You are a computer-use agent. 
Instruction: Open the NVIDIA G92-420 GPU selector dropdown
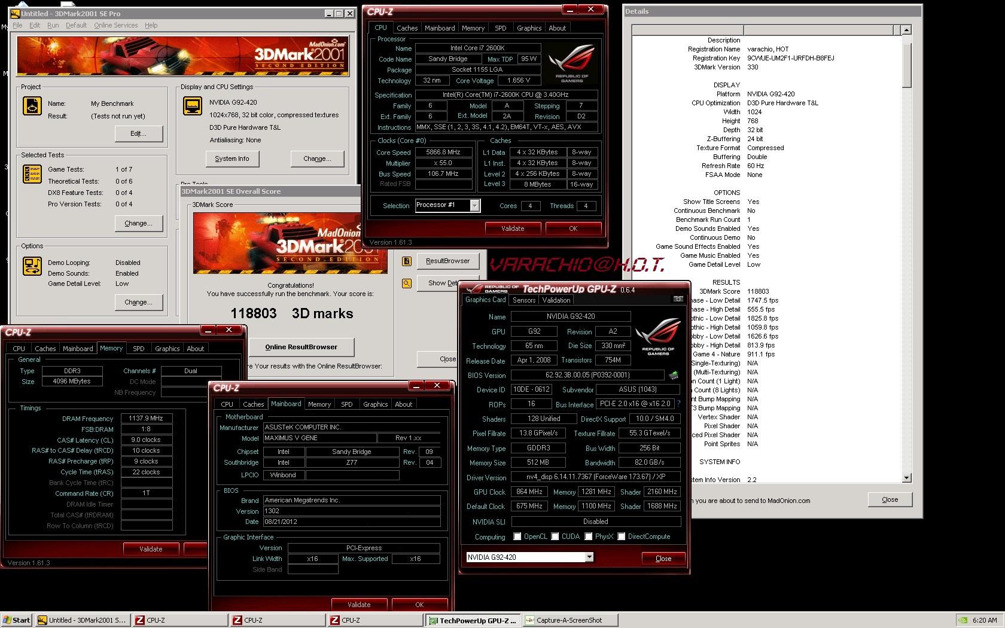click(x=589, y=557)
